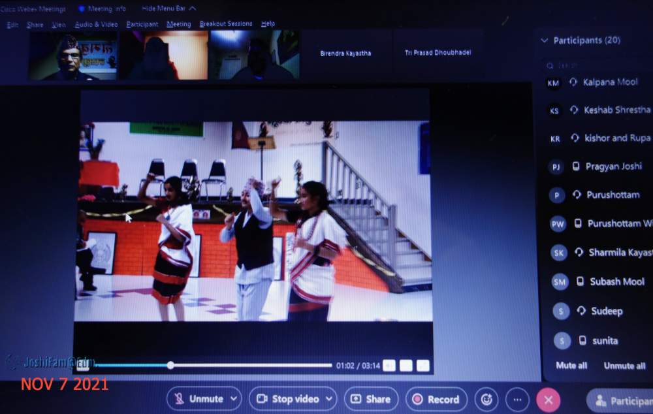Open the Edit menu
The width and height of the screenshot is (653, 414).
tap(12, 25)
